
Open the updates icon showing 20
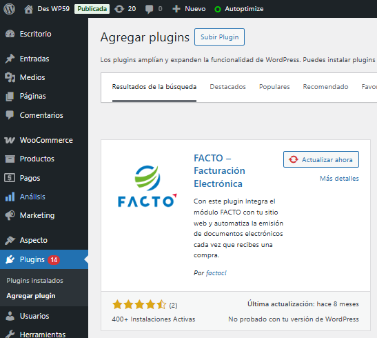point(119,9)
